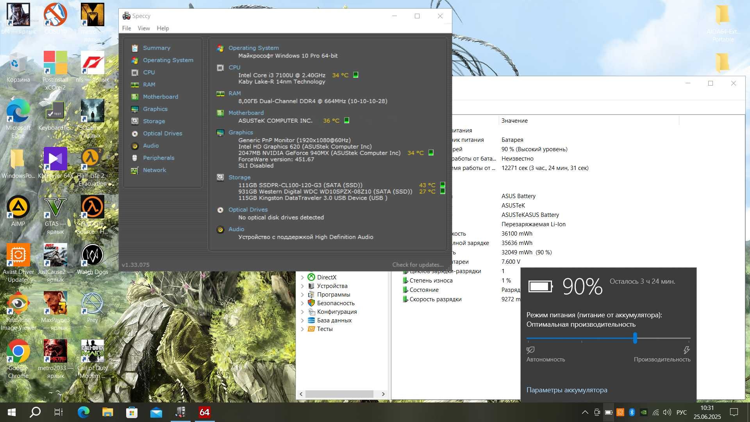
Task: Select Peripherals in Speccy sidebar
Action: [x=159, y=157]
